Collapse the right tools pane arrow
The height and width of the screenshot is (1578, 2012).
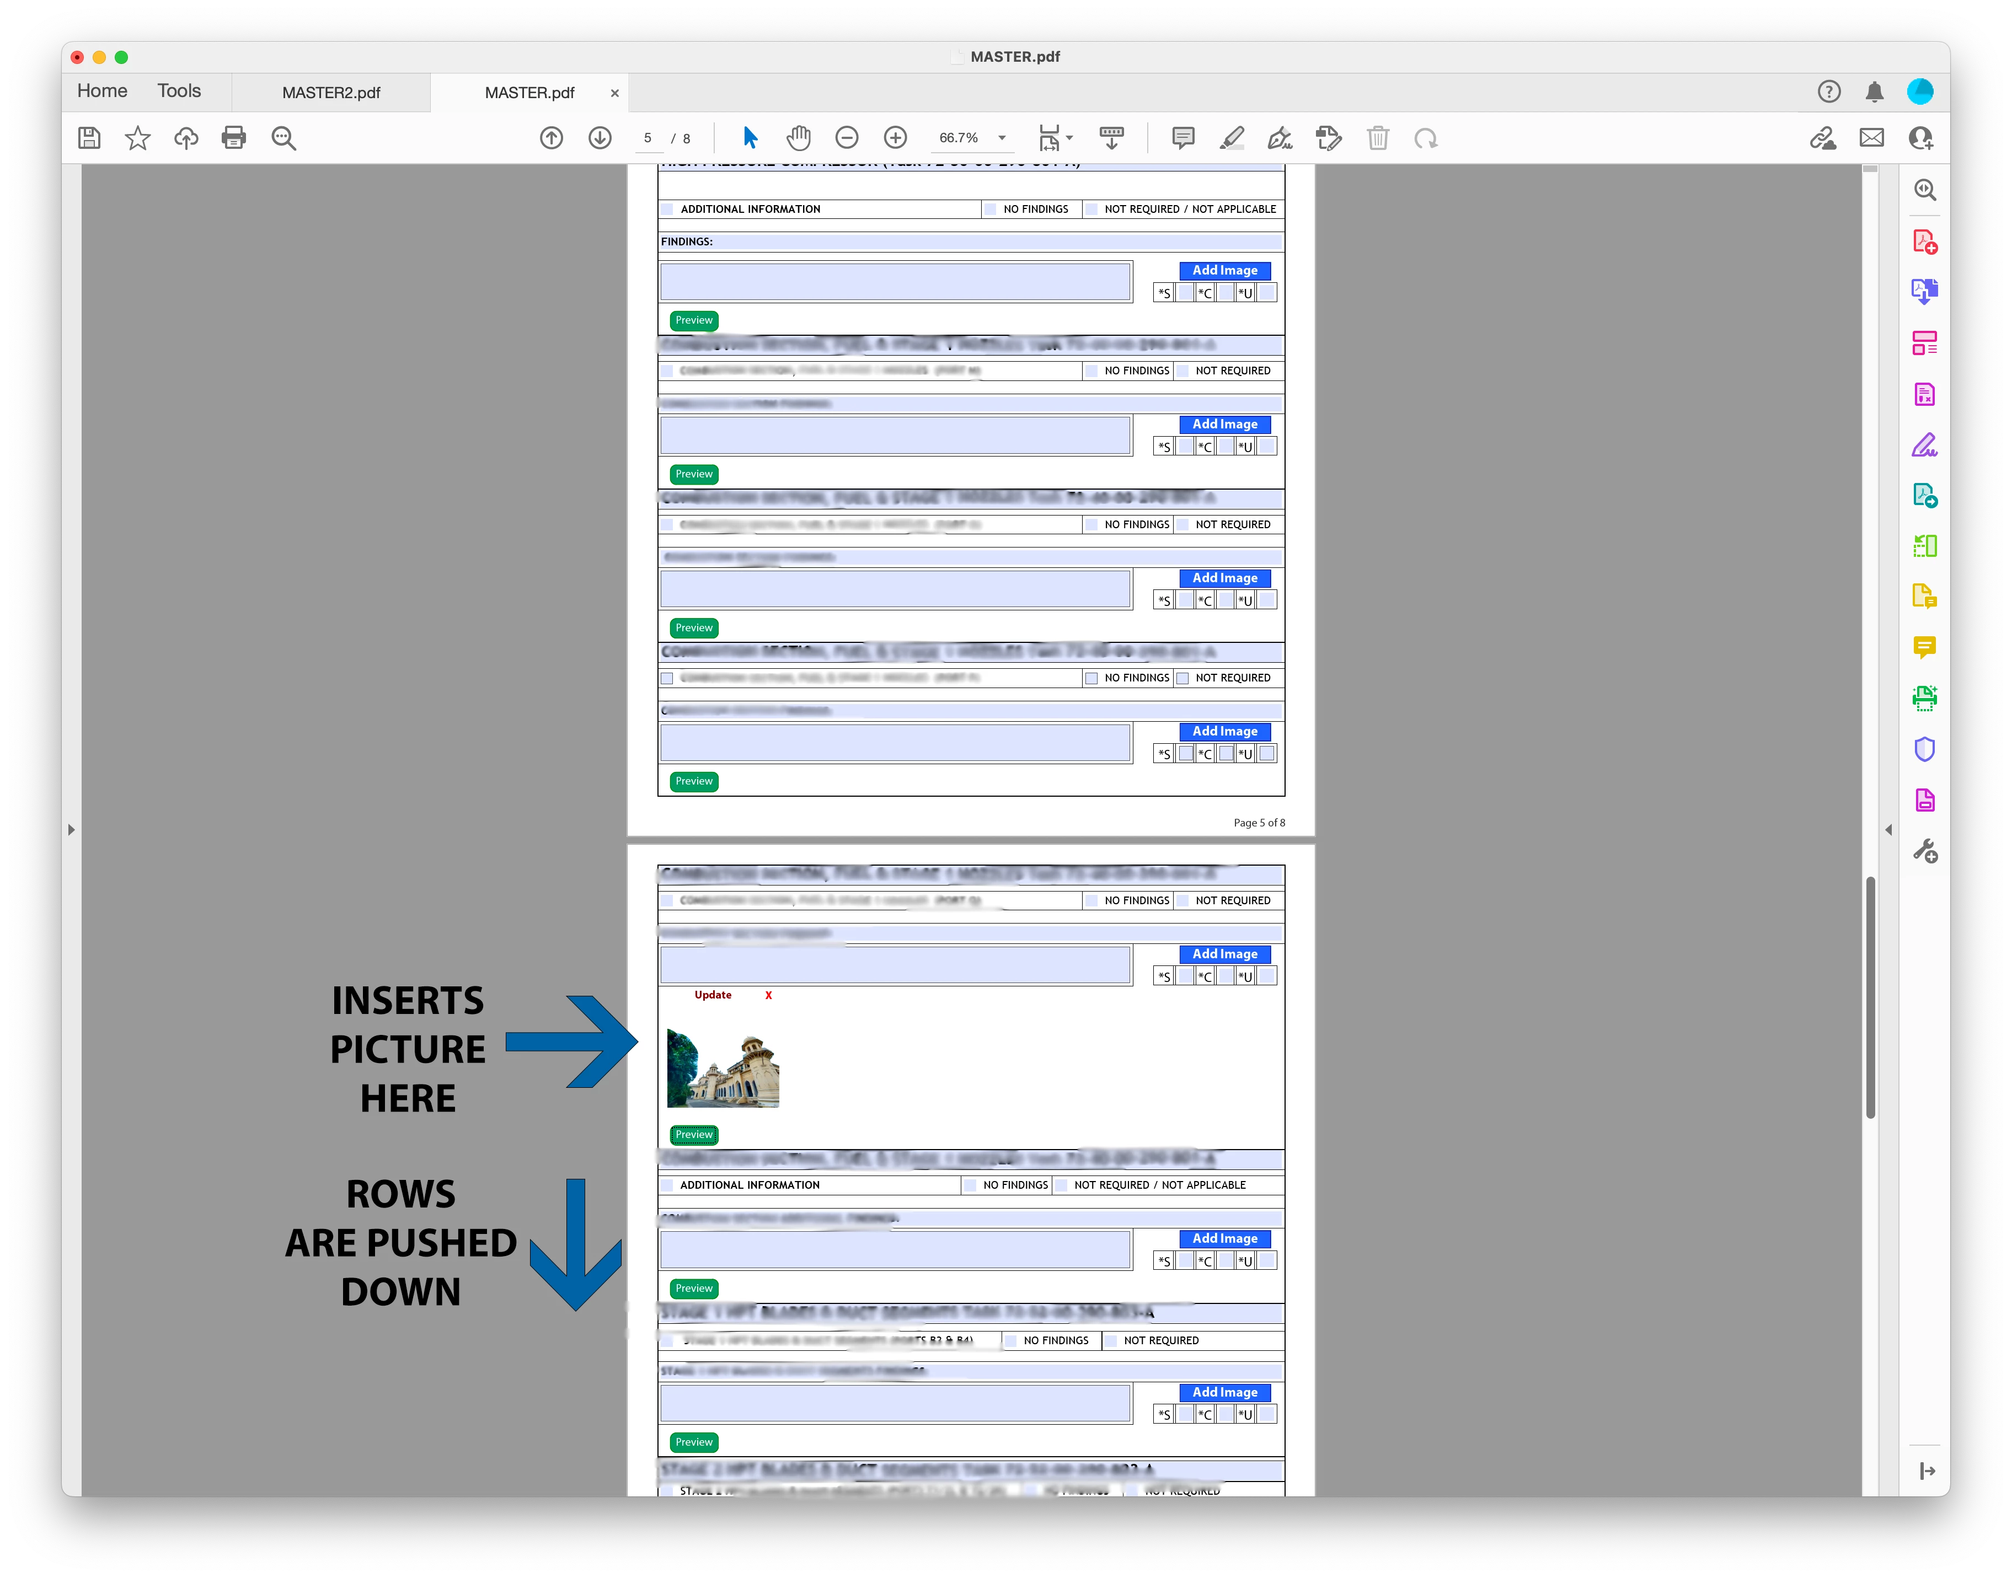coord(1888,830)
